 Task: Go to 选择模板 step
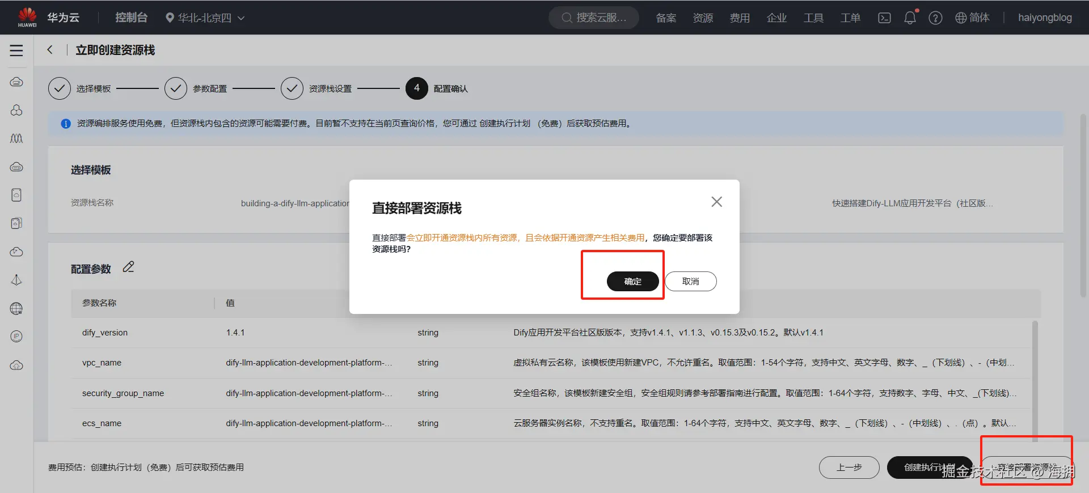(x=79, y=88)
